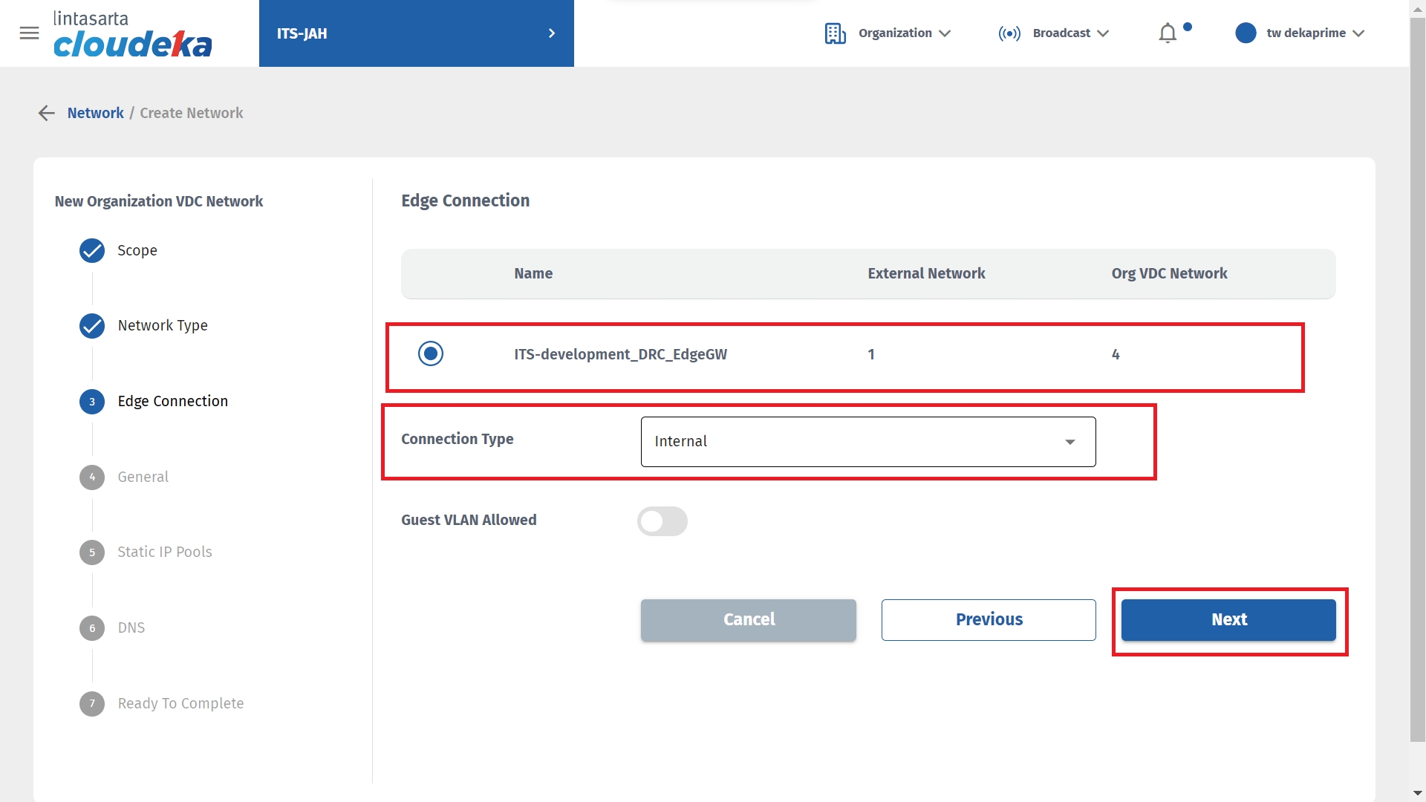Click the back arrow icon
The height and width of the screenshot is (802, 1426).
click(x=47, y=113)
